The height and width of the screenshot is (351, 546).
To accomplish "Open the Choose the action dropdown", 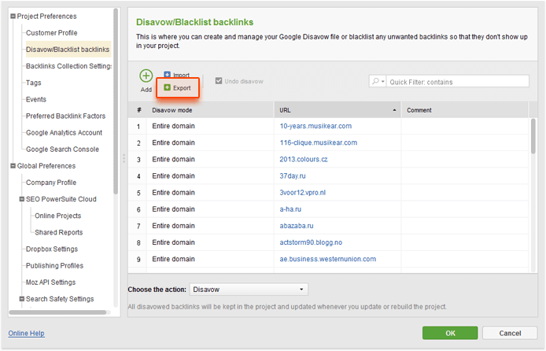I will pyautogui.click(x=249, y=290).
